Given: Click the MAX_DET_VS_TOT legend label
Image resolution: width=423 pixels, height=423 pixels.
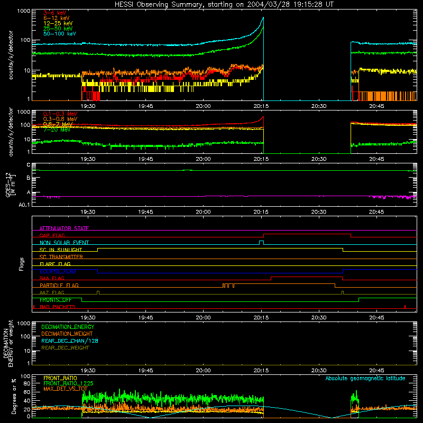Looking at the screenshot, I should pyautogui.click(x=66, y=389).
